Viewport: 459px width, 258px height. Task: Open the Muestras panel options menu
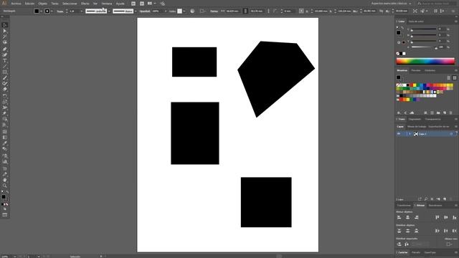point(456,70)
